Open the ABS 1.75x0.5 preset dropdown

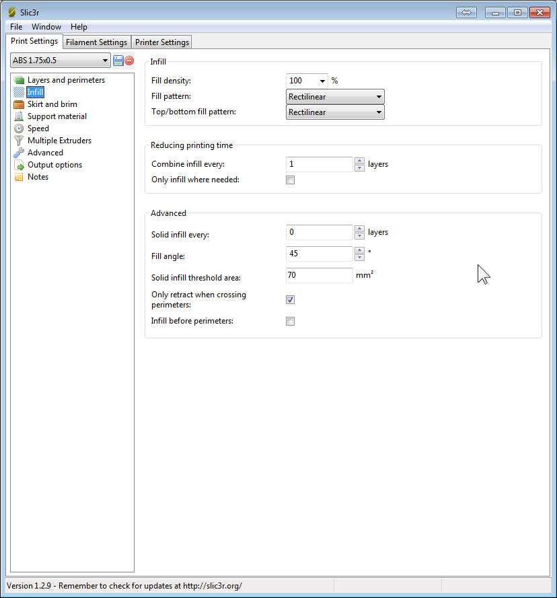[x=61, y=61]
